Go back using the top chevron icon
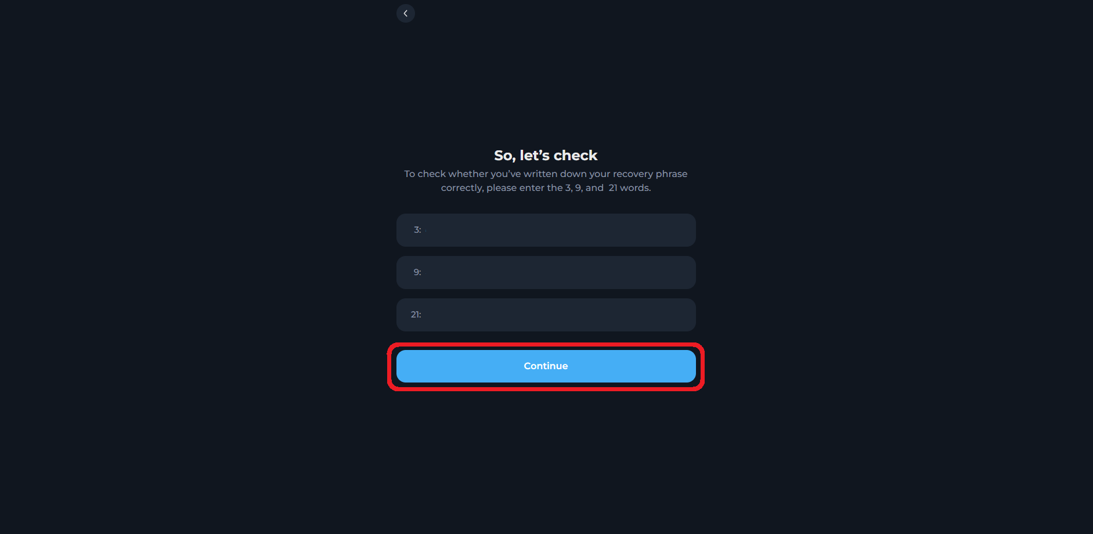Screen dimensions: 1093x534 pyautogui.click(x=406, y=13)
